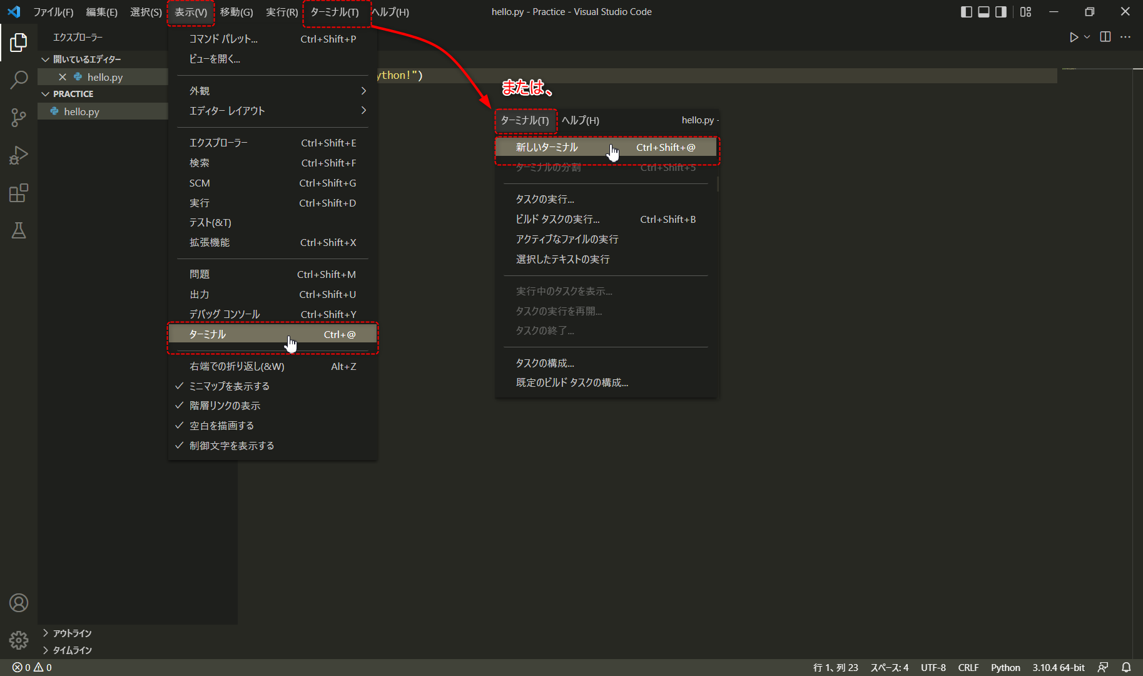Click the line and column status 行 1、列 23
Viewport: 1143px width, 676px height.
pyautogui.click(x=835, y=667)
